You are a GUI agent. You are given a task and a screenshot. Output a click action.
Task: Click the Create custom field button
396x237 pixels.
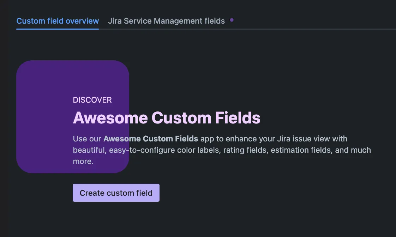116,193
